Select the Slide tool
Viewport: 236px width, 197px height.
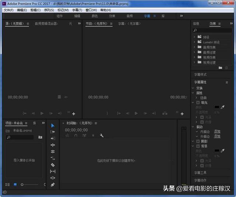[x=53, y=178]
